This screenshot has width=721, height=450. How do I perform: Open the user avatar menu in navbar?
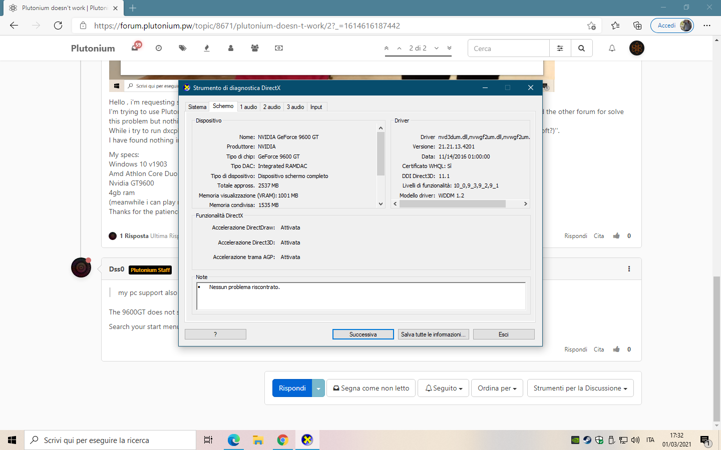coord(637,48)
